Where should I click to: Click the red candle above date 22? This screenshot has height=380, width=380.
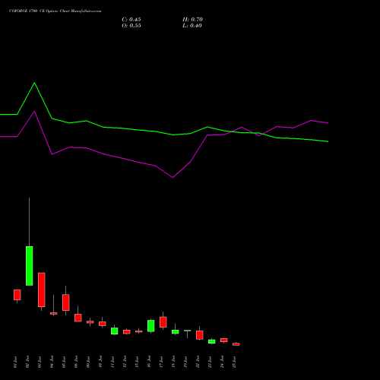pos(200,335)
